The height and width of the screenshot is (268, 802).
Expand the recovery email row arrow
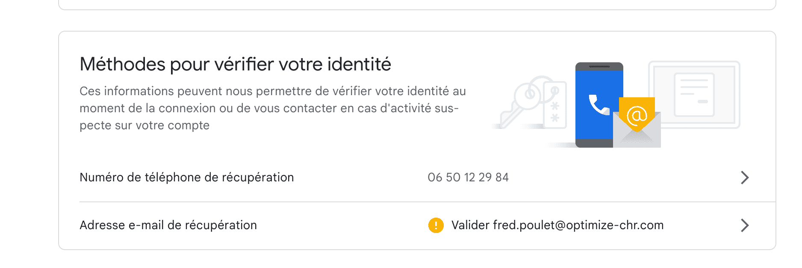744,225
